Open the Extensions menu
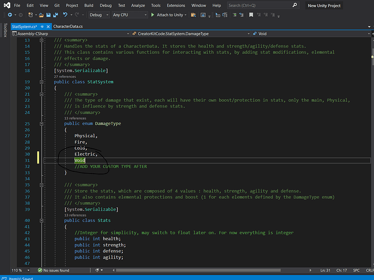The width and height of the screenshot is (374, 280). click(176, 5)
